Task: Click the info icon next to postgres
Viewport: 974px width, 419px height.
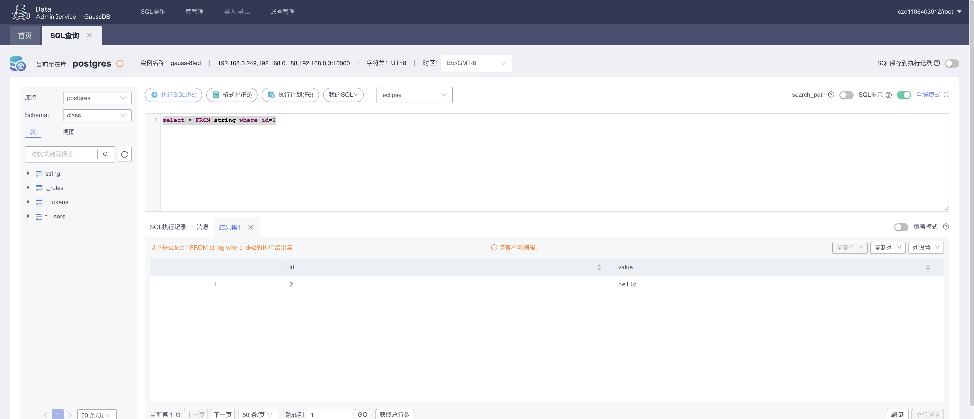Action: [120, 63]
